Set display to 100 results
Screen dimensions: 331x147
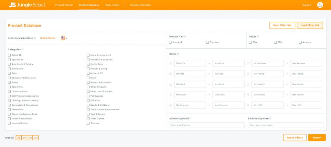(30, 138)
